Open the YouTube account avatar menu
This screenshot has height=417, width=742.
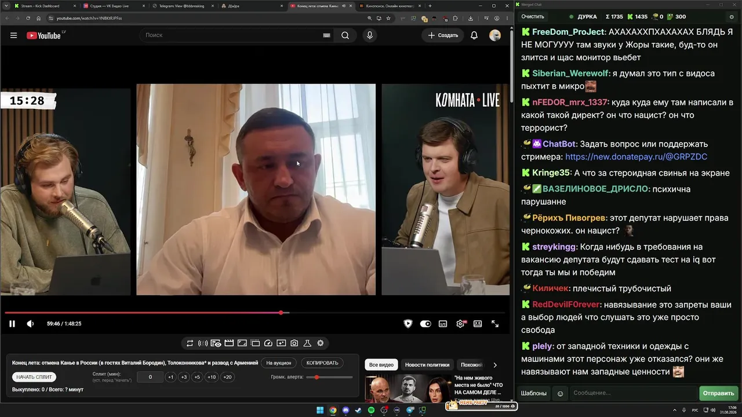[x=495, y=35]
